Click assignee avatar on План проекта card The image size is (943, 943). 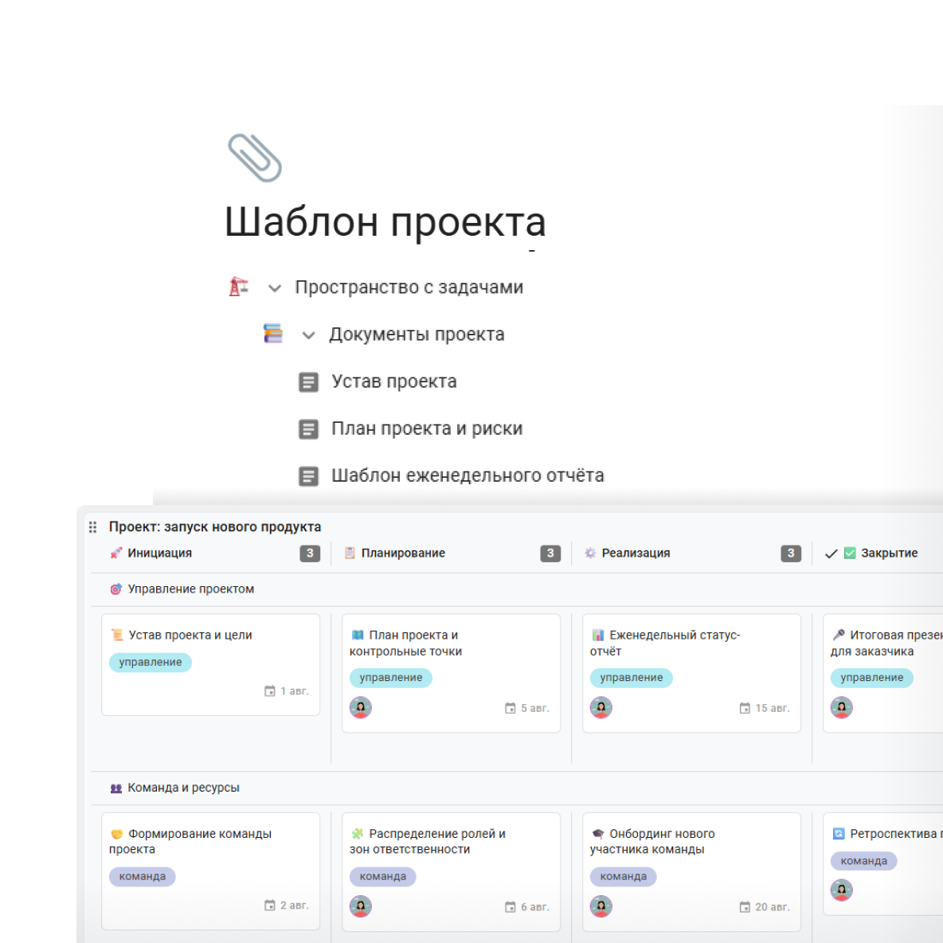click(361, 708)
